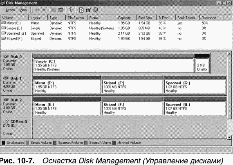The width and height of the screenshot is (233, 165).
Task: Sort by the File System column header
Action: coord(76,18)
